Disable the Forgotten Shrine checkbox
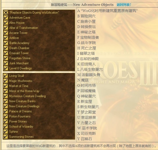The image size is (158, 150). point(6,58)
